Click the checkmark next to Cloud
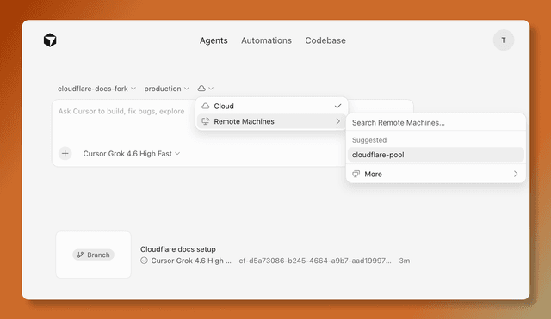The width and height of the screenshot is (551, 319). (337, 106)
